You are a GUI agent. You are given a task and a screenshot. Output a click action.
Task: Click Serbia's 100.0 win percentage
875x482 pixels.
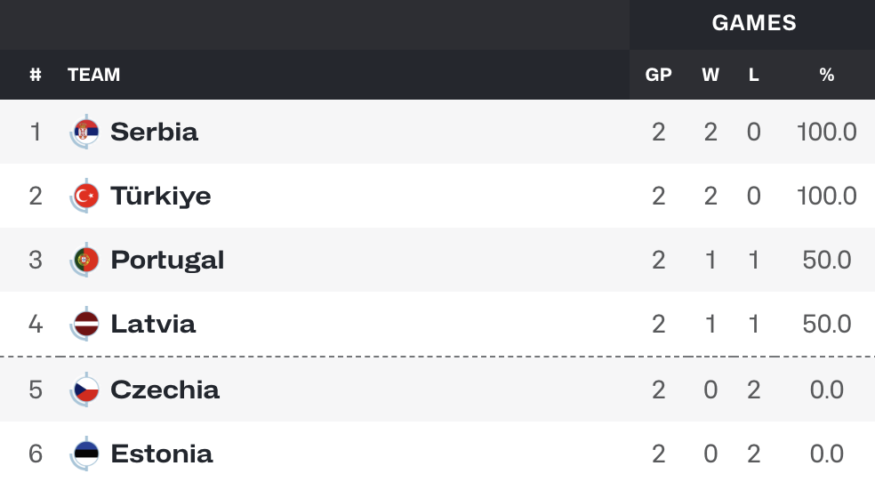click(x=826, y=133)
